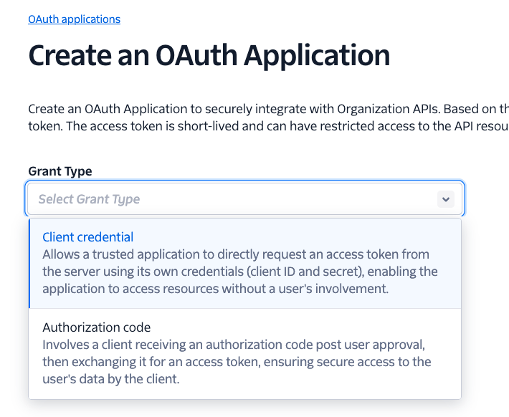This screenshot has height=417, width=509.
Task: Choose the Authorization code grant type
Action: (x=244, y=354)
